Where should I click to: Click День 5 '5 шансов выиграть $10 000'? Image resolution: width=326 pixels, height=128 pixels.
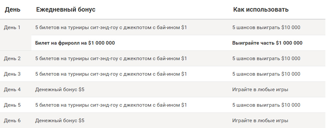pos(266,105)
